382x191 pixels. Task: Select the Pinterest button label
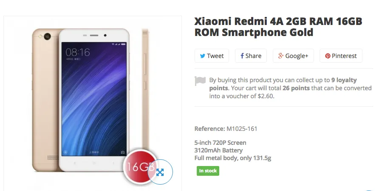click(344, 56)
